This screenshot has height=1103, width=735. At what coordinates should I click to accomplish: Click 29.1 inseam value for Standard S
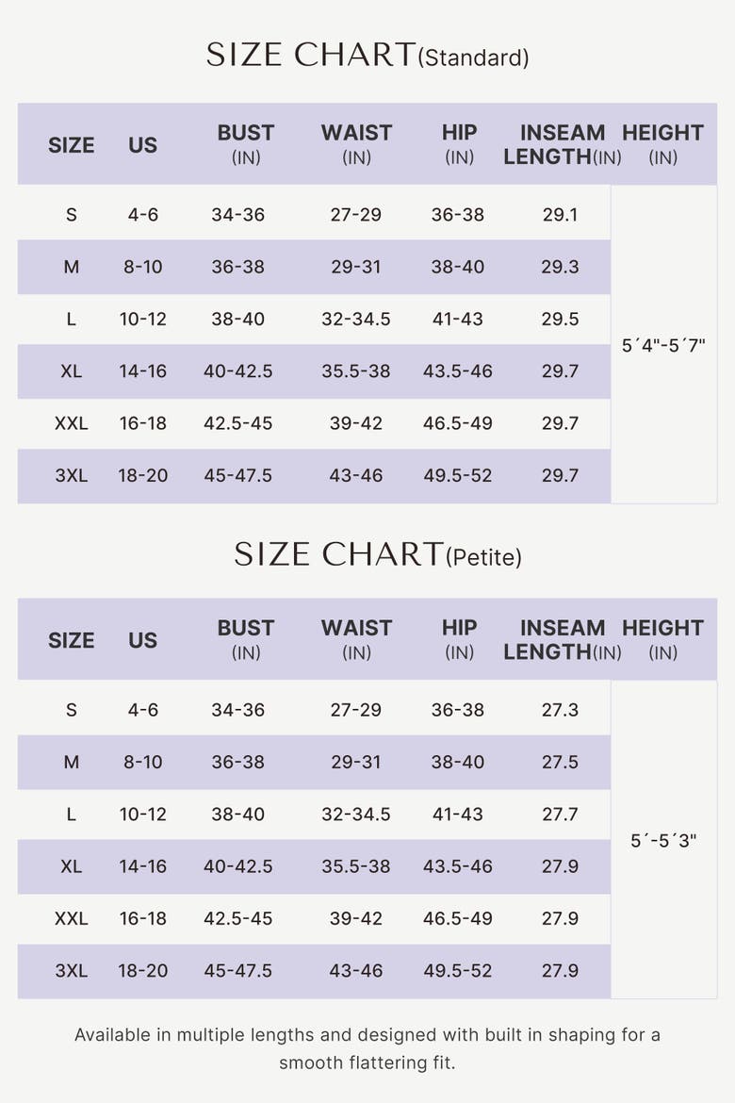[x=560, y=215]
